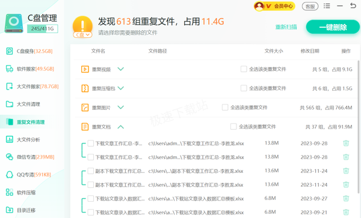Click the 文件路径 column header
The image size is (361, 218).
coord(158,51)
